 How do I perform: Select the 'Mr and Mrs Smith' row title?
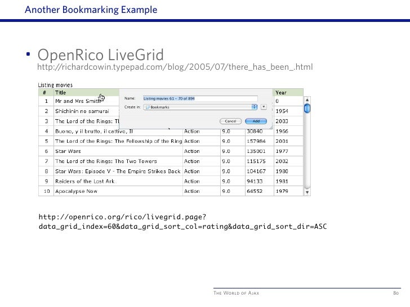[x=78, y=101]
